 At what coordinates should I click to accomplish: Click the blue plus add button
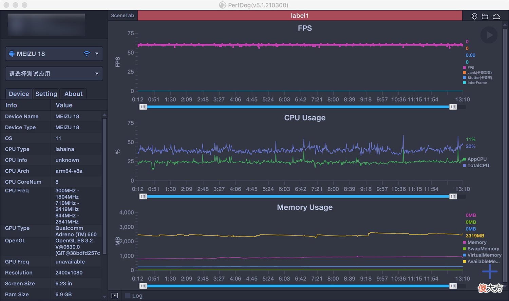(490, 271)
